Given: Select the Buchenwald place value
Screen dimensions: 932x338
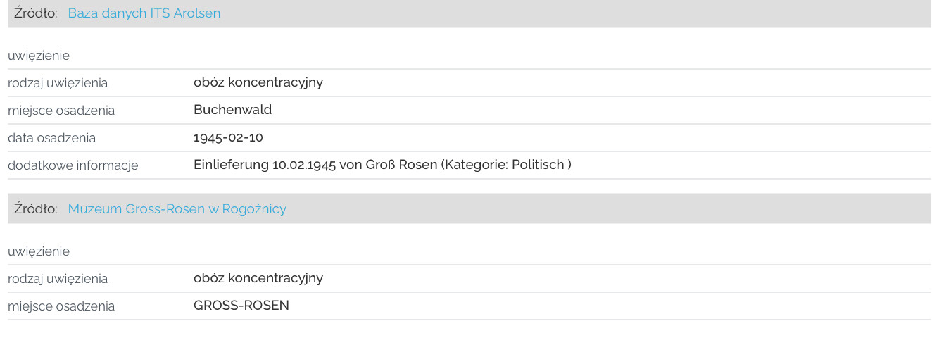Looking at the screenshot, I should pos(232,110).
